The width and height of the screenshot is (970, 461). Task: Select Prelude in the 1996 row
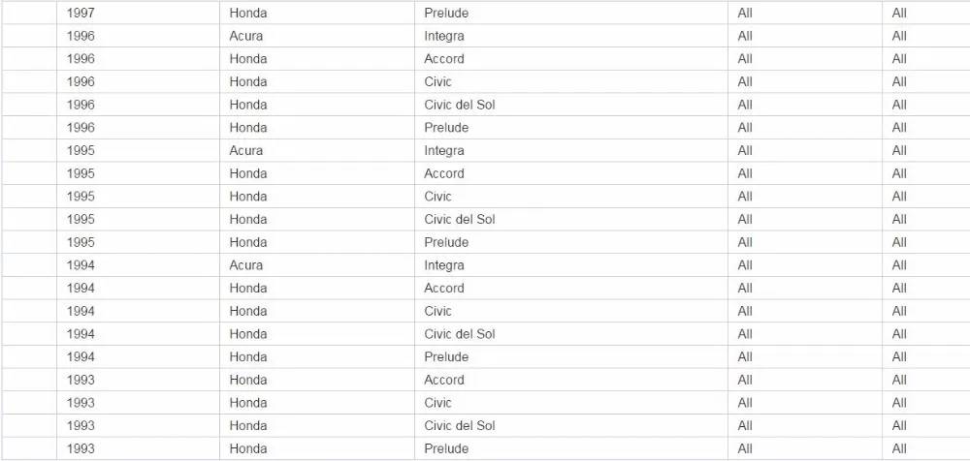coord(445,127)
